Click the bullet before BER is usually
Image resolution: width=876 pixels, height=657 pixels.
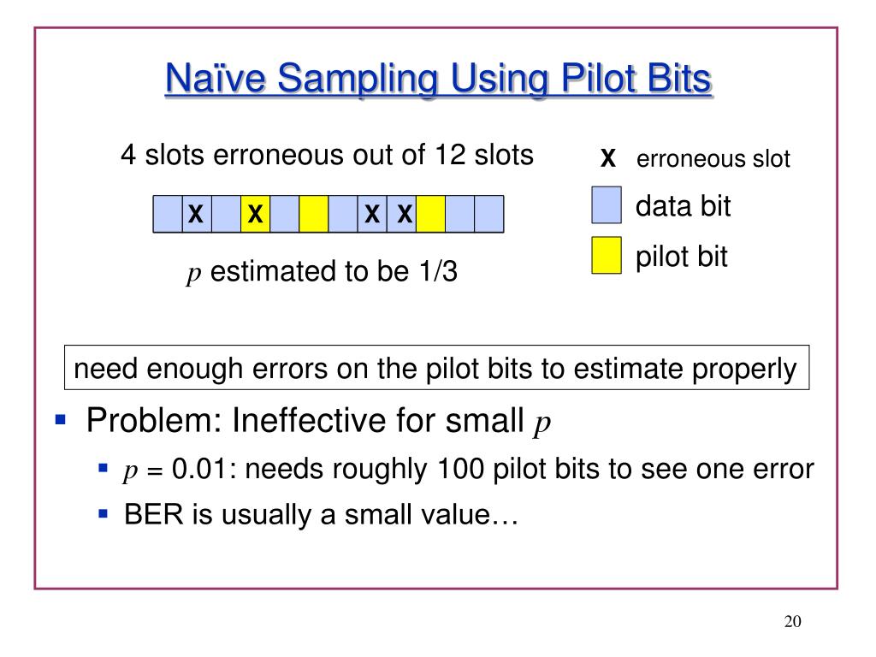(103, 513)
